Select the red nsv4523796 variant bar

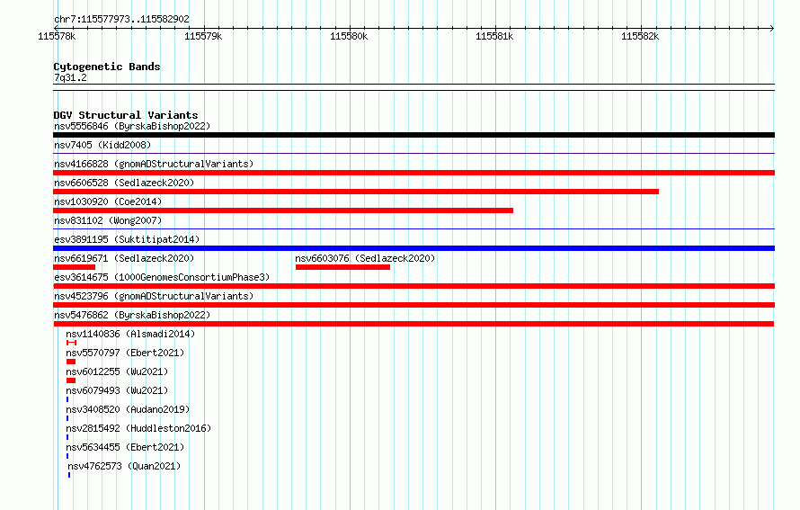413,305
